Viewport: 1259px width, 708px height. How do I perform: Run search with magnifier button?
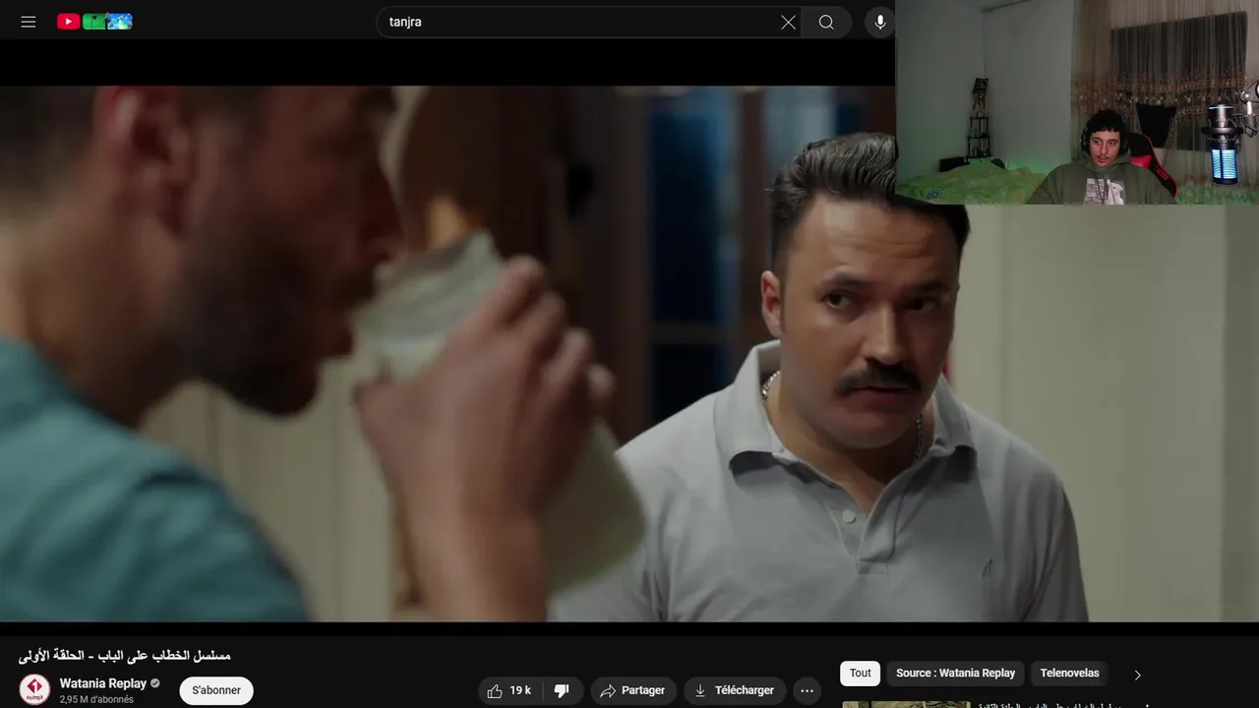[x=826, y=22]
